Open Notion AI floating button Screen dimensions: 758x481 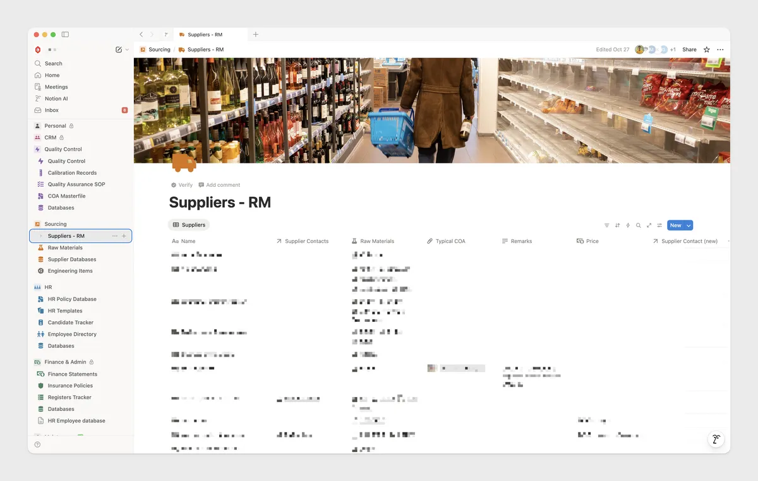pyautogui.click(x=716, y=439)
